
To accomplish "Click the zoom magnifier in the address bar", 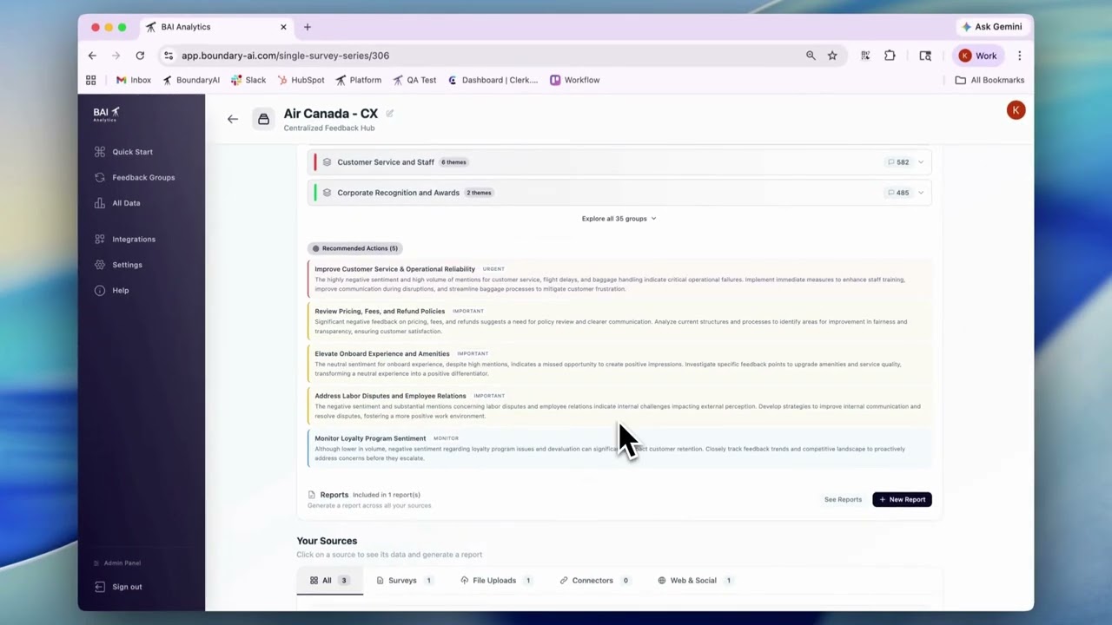I will (x=811, y=56).
